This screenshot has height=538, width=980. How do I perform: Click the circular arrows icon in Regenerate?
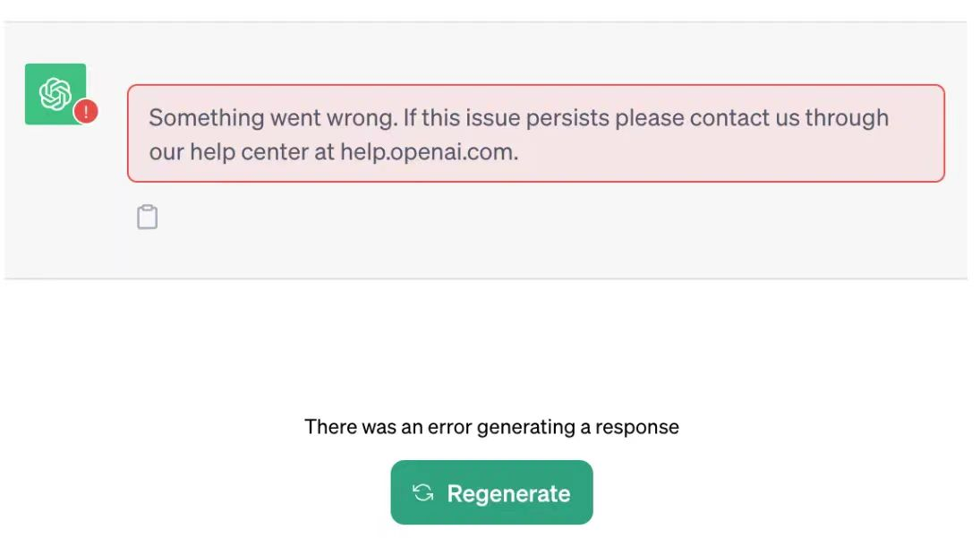[422, 493]
